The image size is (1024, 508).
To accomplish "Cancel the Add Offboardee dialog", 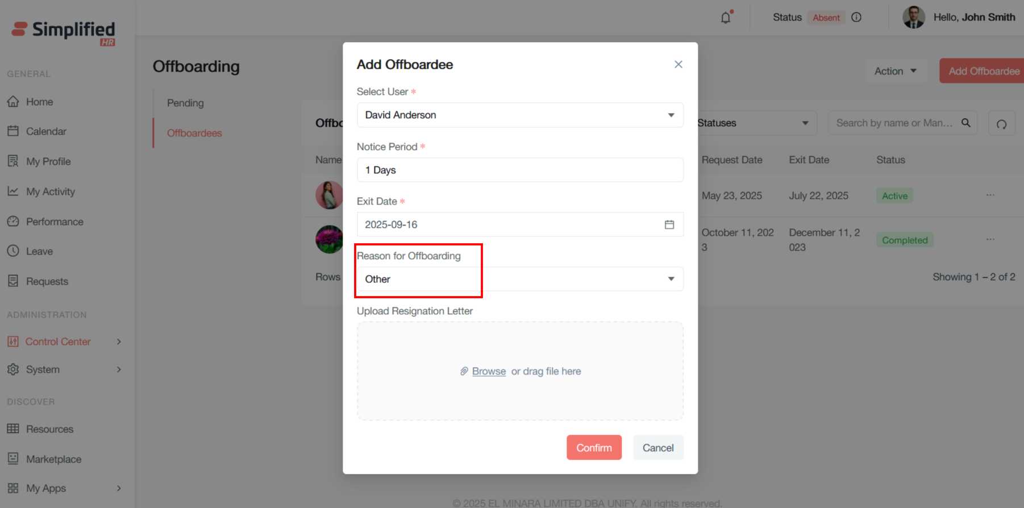I will click(x=658, y=448).
